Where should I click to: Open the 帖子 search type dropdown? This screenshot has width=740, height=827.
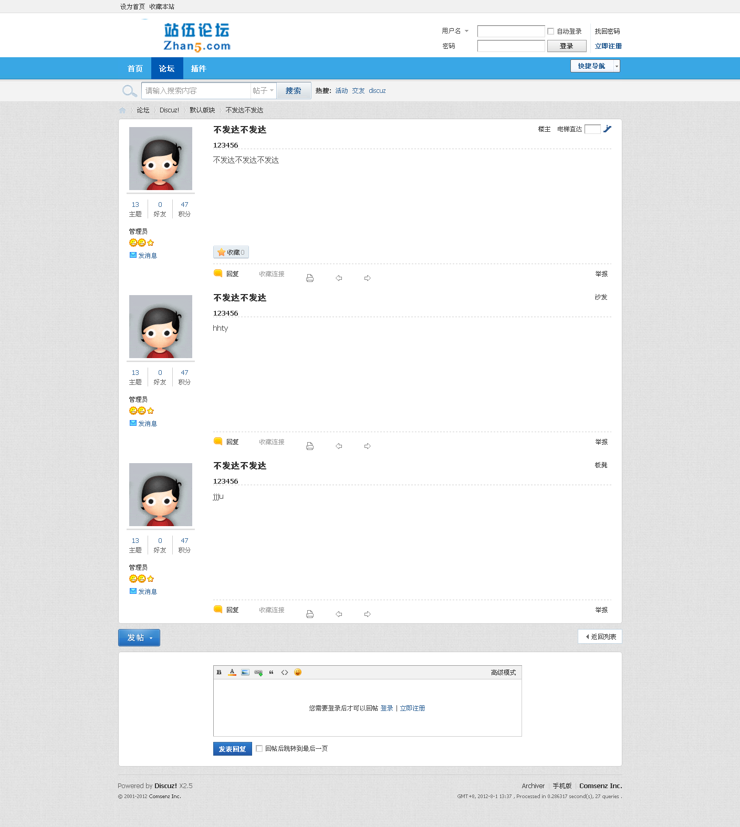point(263,91)
